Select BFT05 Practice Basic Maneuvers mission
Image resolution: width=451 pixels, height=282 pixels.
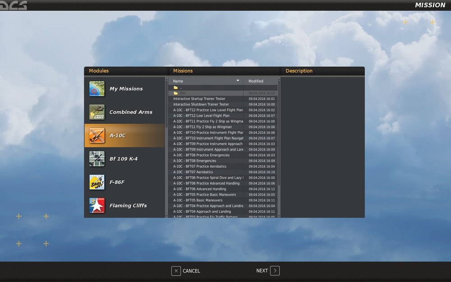pos(223,194)
